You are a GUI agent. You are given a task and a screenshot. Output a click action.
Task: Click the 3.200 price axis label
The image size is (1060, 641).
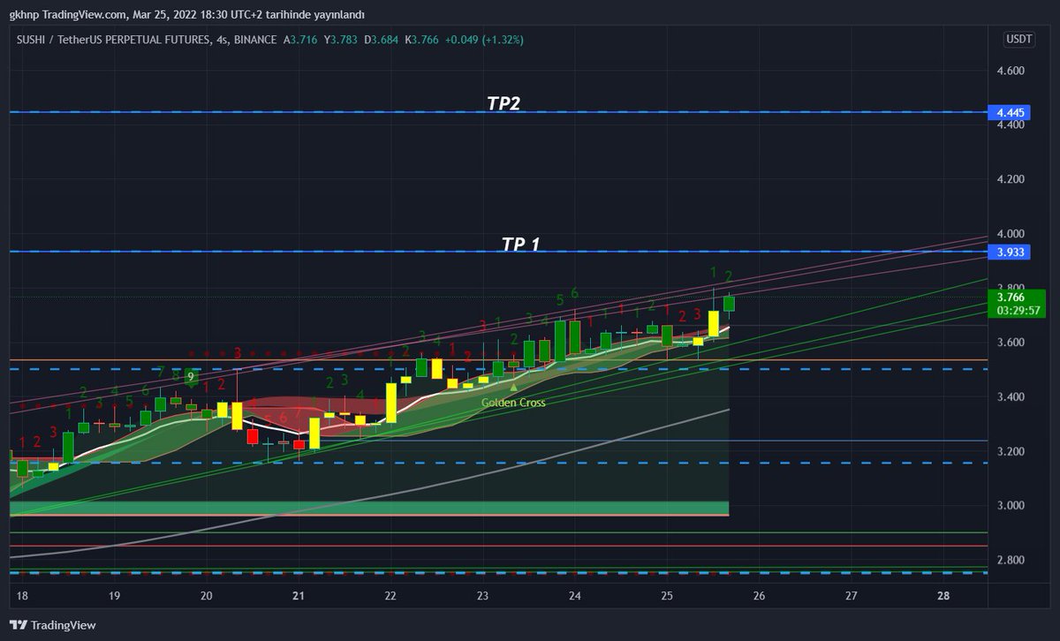click(x=1010, y=452)
